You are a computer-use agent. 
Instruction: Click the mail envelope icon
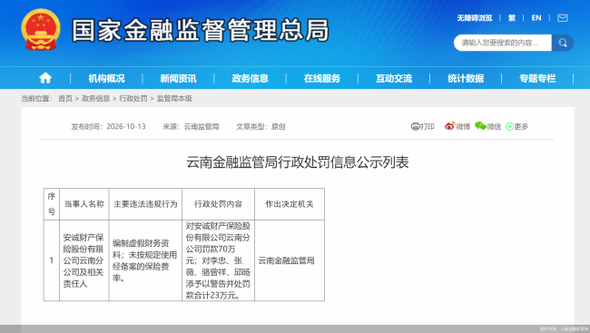(x=563, y=17)
